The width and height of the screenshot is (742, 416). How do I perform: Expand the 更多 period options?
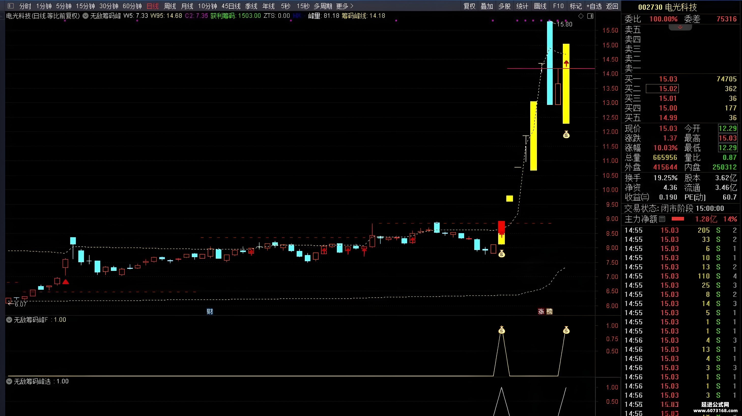[x=345, y=6]
